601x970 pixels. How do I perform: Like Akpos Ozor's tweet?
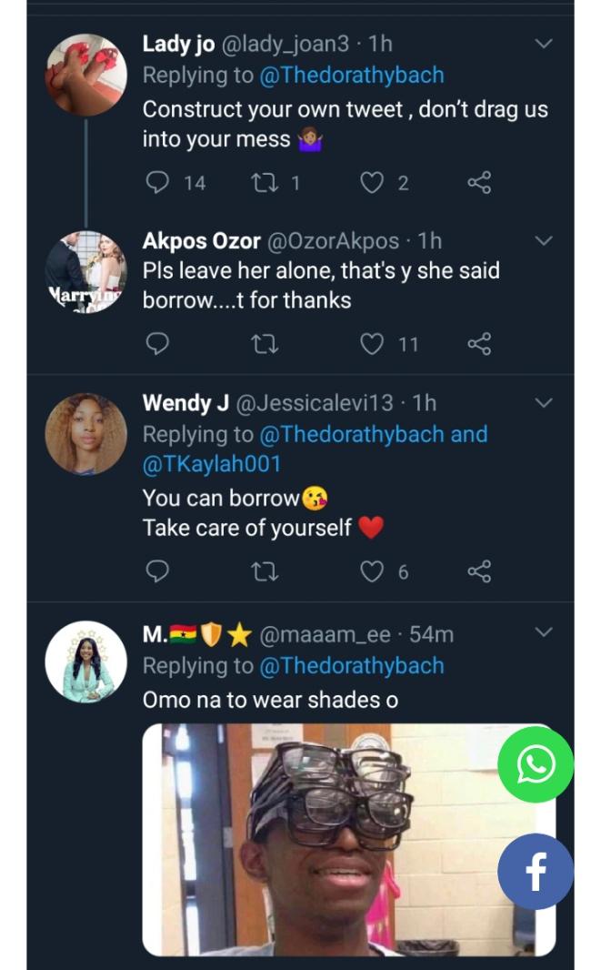click(x=371, y=344)
